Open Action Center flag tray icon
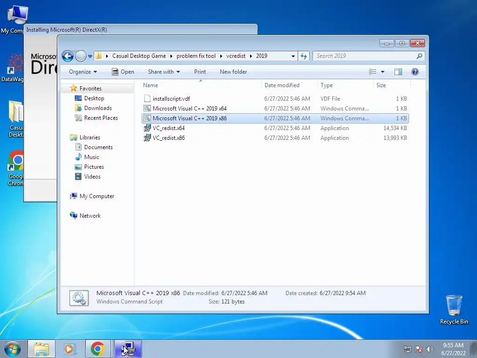 click(419, 349)
